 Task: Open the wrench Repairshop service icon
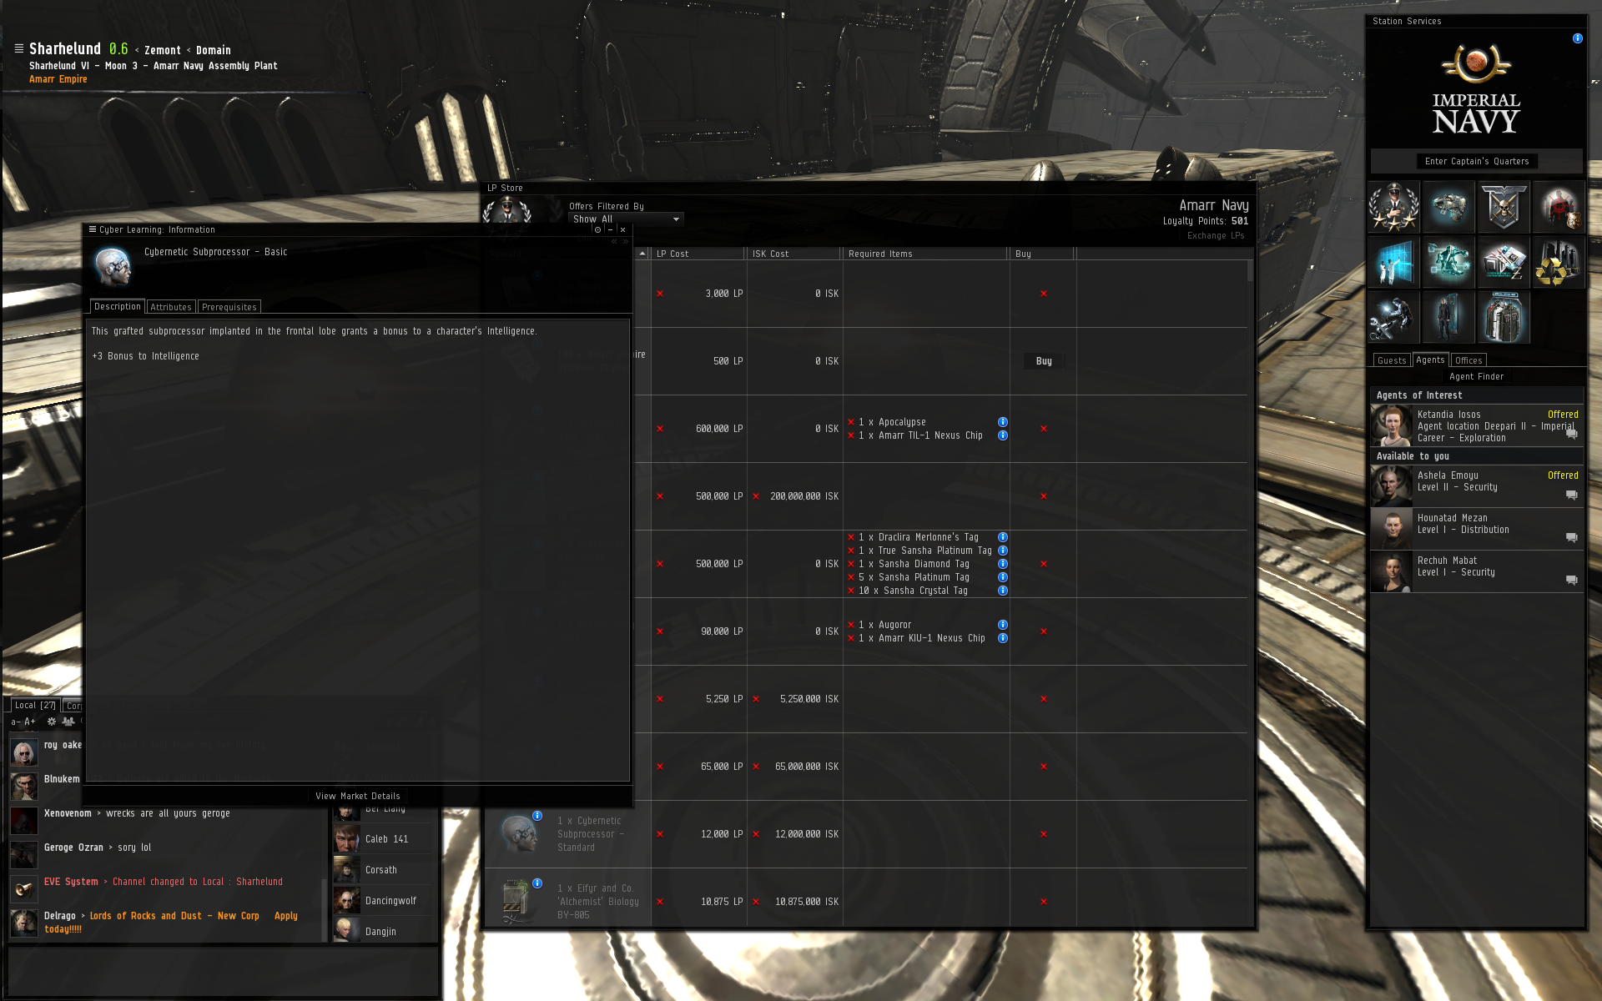pos(1393,317)
